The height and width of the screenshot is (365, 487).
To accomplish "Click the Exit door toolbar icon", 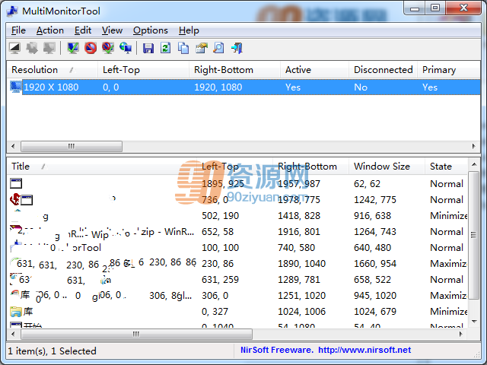I will coord(237,48).
